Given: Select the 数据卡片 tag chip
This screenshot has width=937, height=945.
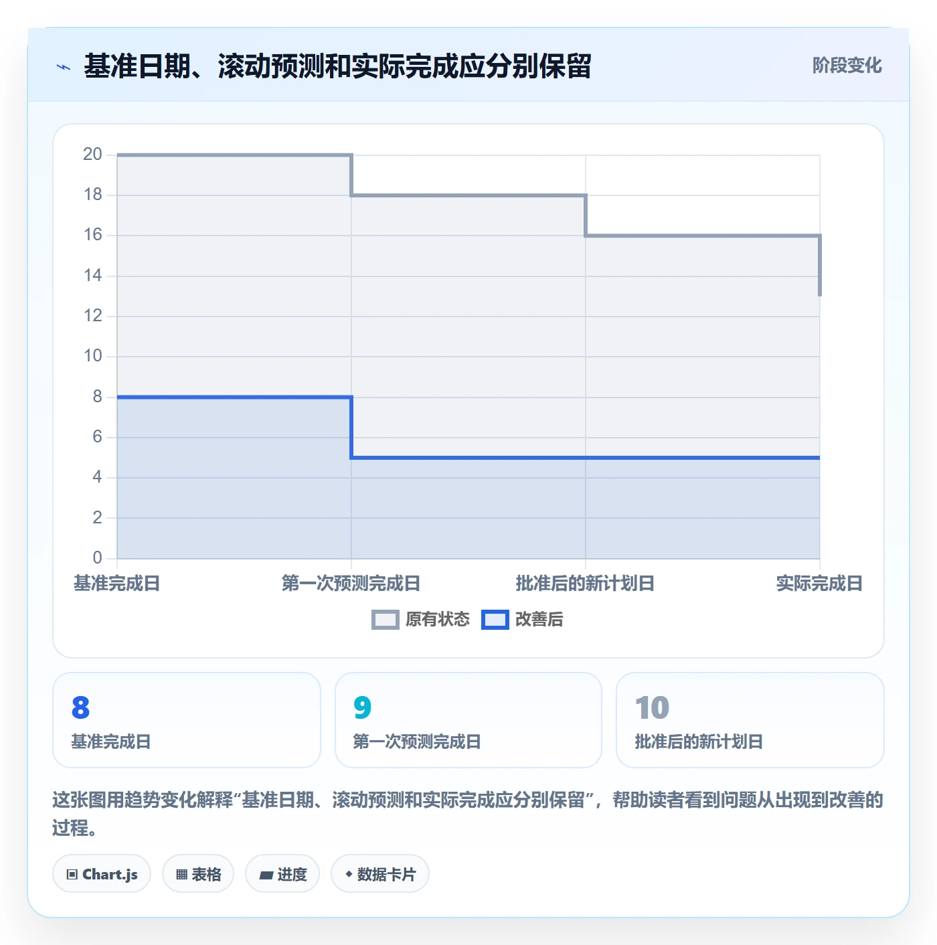Looking at the screenshot, I should [380, 874].
